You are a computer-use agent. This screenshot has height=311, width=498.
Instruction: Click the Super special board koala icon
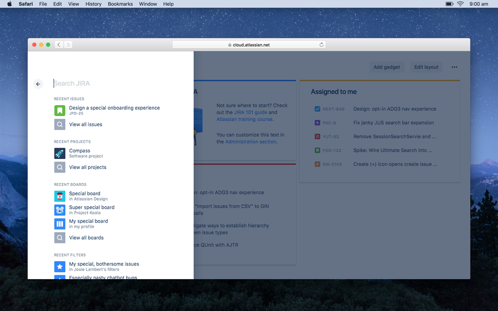click(x=60, y=210)
